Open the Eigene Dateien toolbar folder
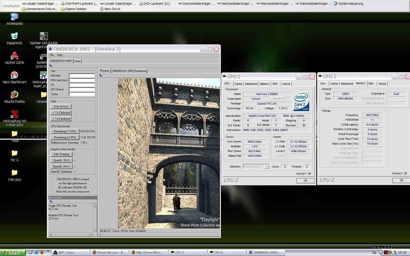Viewport: 410px width, 256px height. click(x=74, y=9)
